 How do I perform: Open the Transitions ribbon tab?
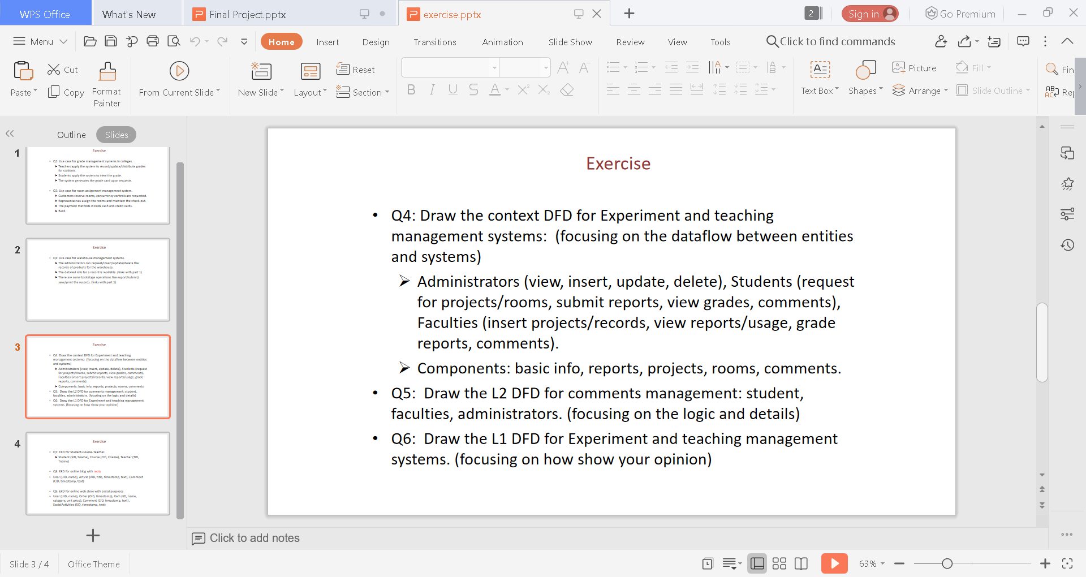[x=434, y=42]
